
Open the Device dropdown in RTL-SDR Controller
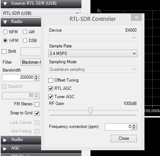[x=93, y=38]
